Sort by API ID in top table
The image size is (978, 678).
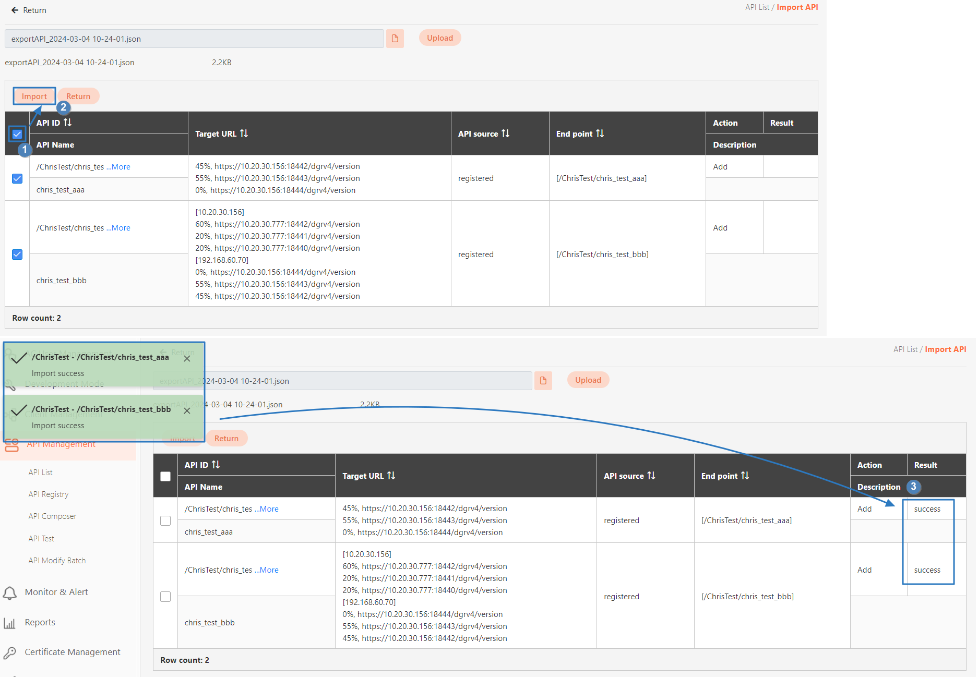coord(67,123)
